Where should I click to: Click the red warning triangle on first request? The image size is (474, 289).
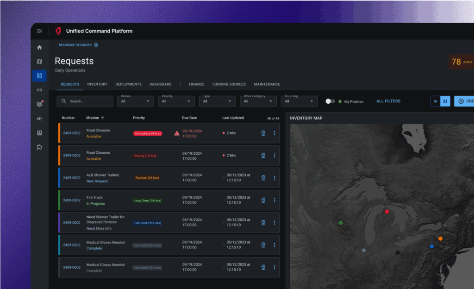click(177, 133)
